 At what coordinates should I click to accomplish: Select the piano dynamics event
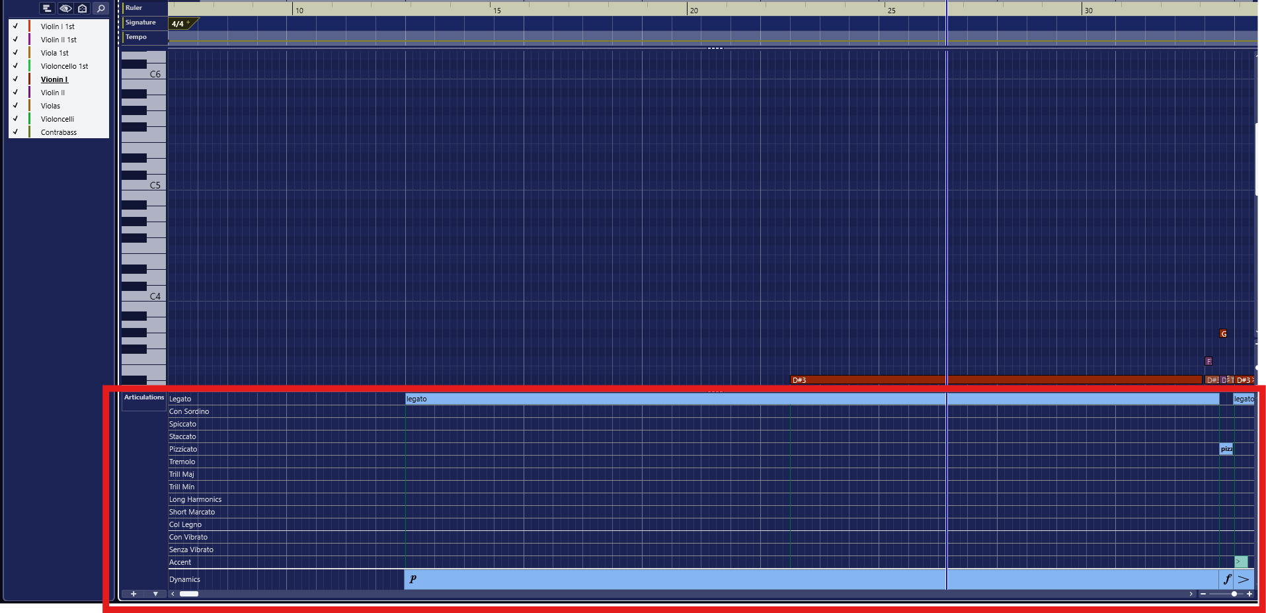point(811,579)
